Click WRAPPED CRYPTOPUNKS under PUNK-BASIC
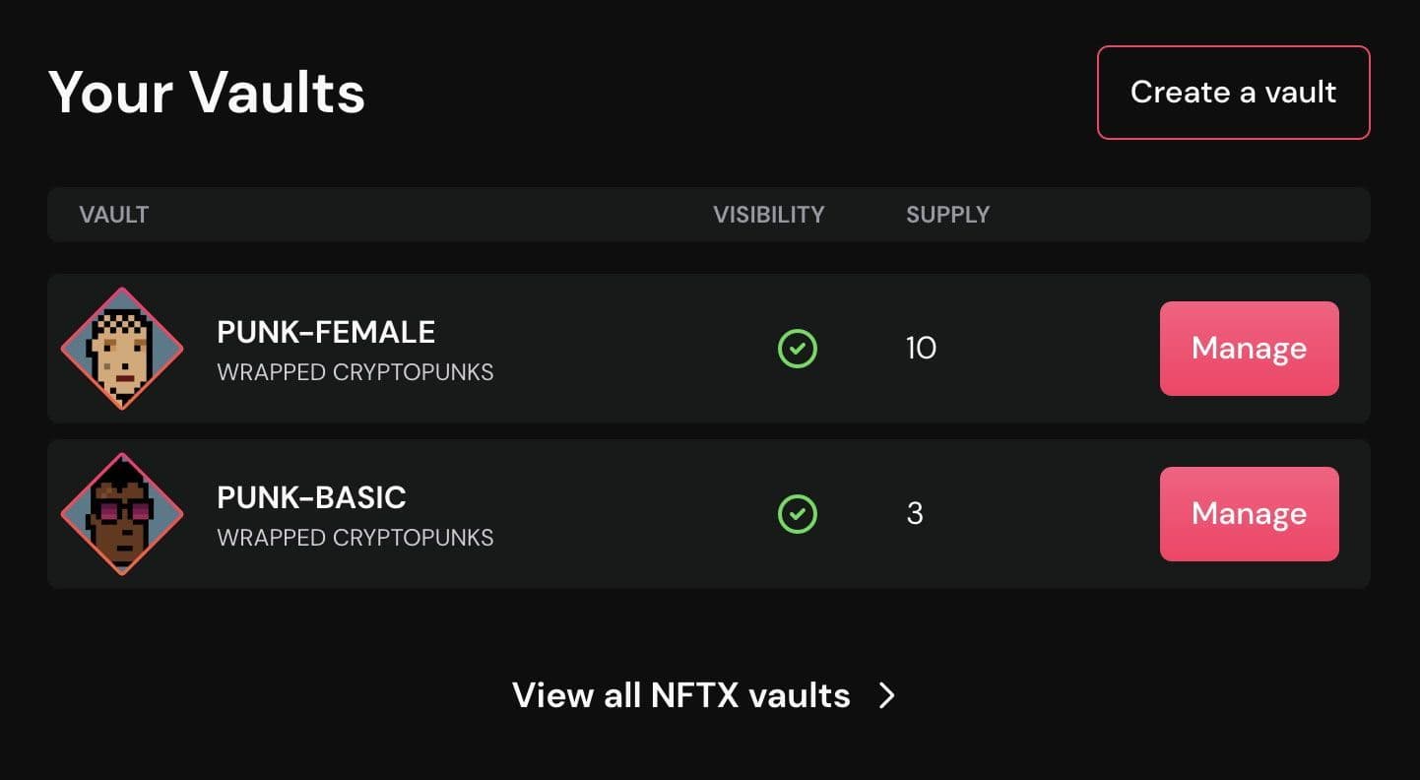 click(x=355, y=538)
